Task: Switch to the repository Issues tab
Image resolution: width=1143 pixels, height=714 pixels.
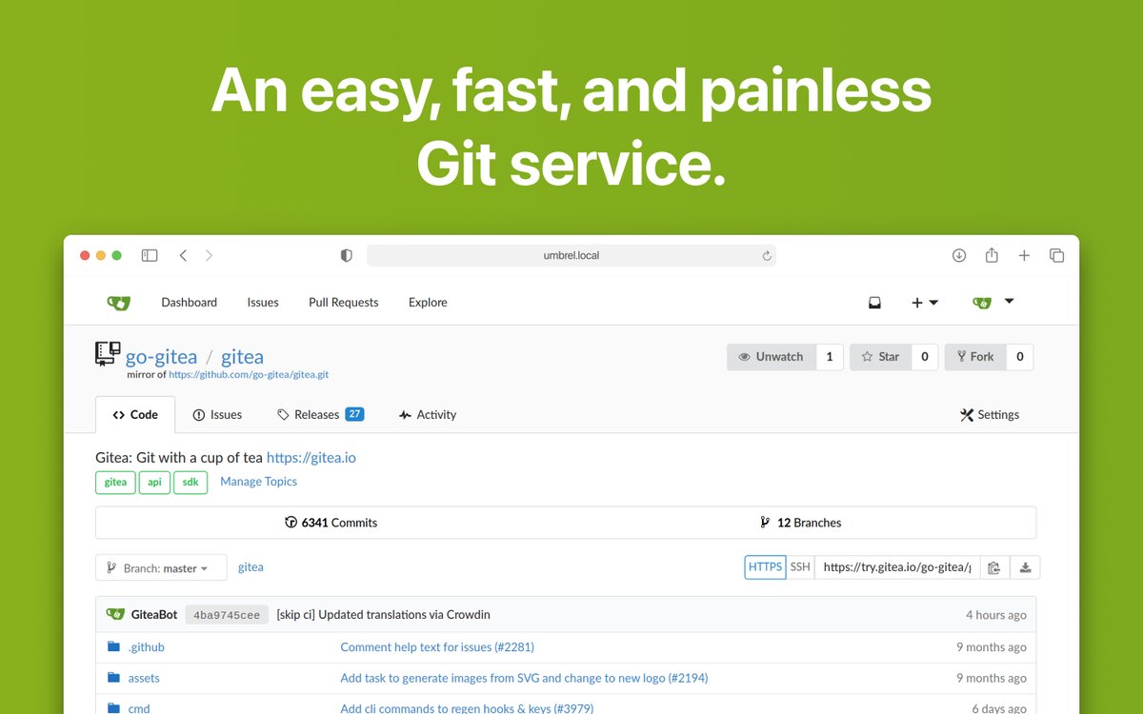Action: (217, 415)
